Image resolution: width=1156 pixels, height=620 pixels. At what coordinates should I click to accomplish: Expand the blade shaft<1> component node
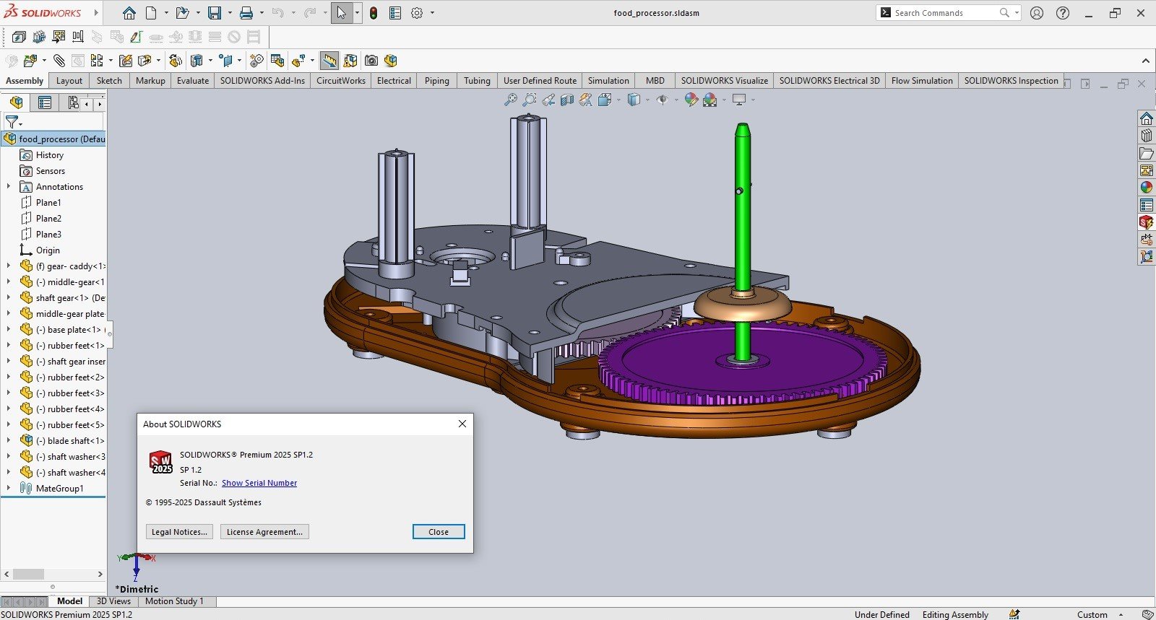click(9, 440)
